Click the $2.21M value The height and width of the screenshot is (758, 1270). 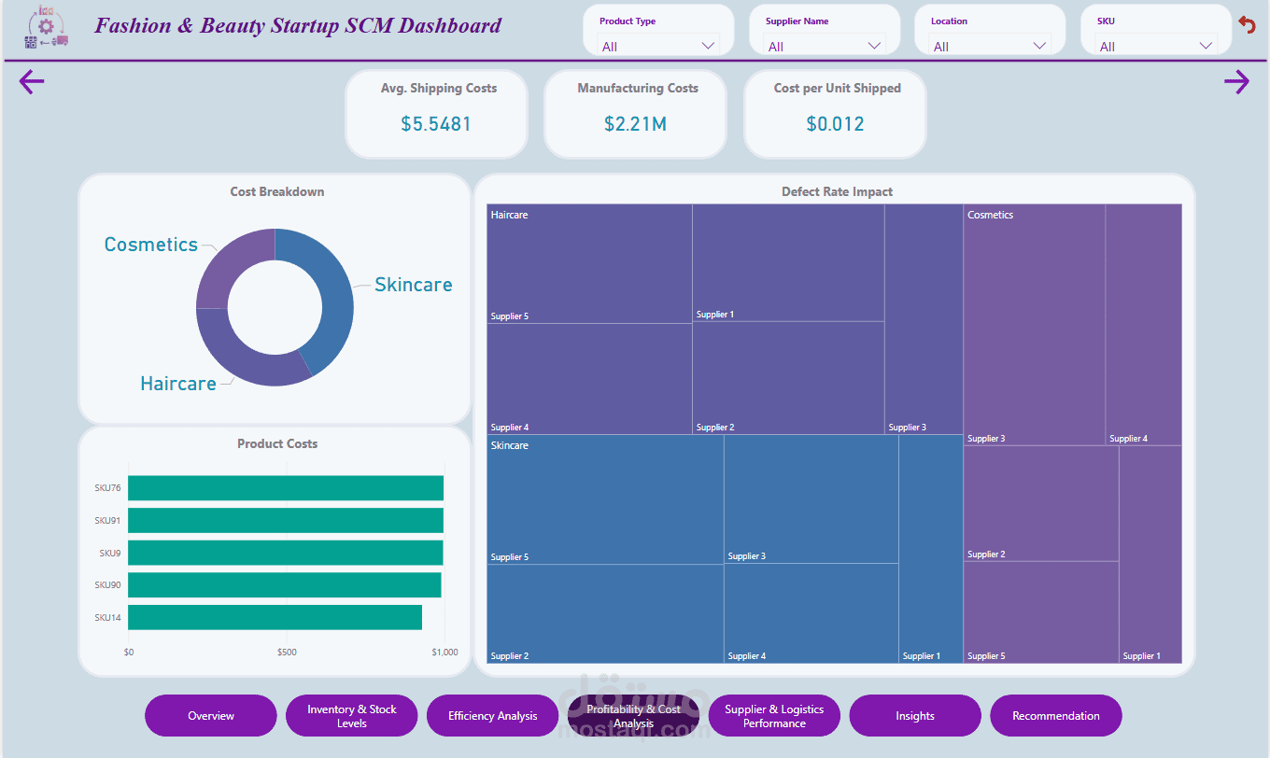[635, 123]
